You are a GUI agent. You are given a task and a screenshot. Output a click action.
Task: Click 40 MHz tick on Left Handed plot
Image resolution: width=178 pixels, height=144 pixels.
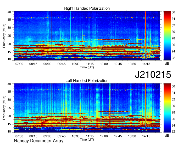[x=9, y=84]
